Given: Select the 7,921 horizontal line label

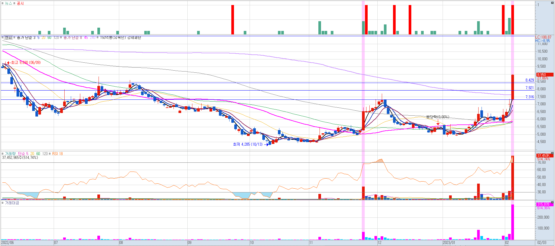Looking at the screenshot, I should (x=530, y=88).
